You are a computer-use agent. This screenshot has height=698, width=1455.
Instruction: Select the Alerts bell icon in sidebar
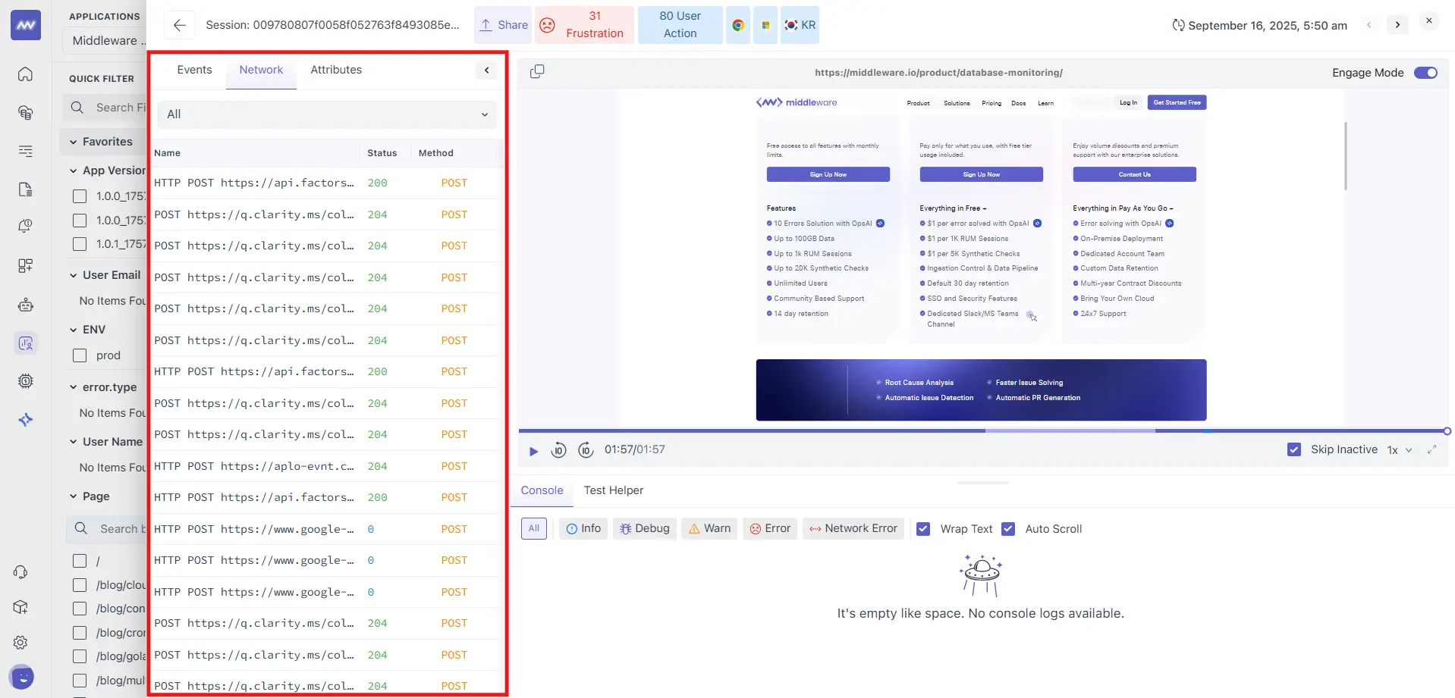tap(25, 226)
